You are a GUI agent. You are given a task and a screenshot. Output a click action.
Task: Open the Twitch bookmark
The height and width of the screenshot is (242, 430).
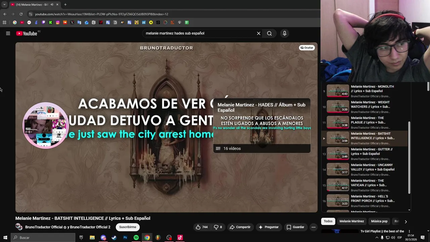(43, 23)
